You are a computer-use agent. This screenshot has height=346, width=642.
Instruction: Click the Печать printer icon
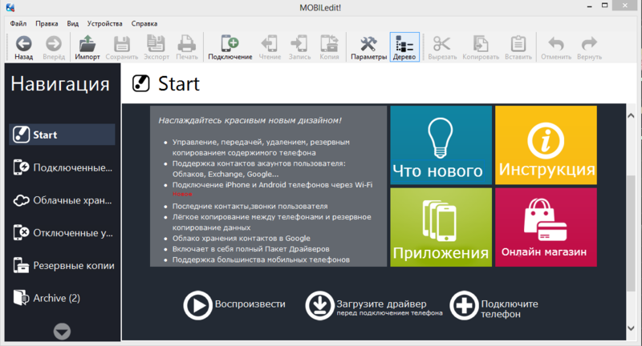point(187,44)
